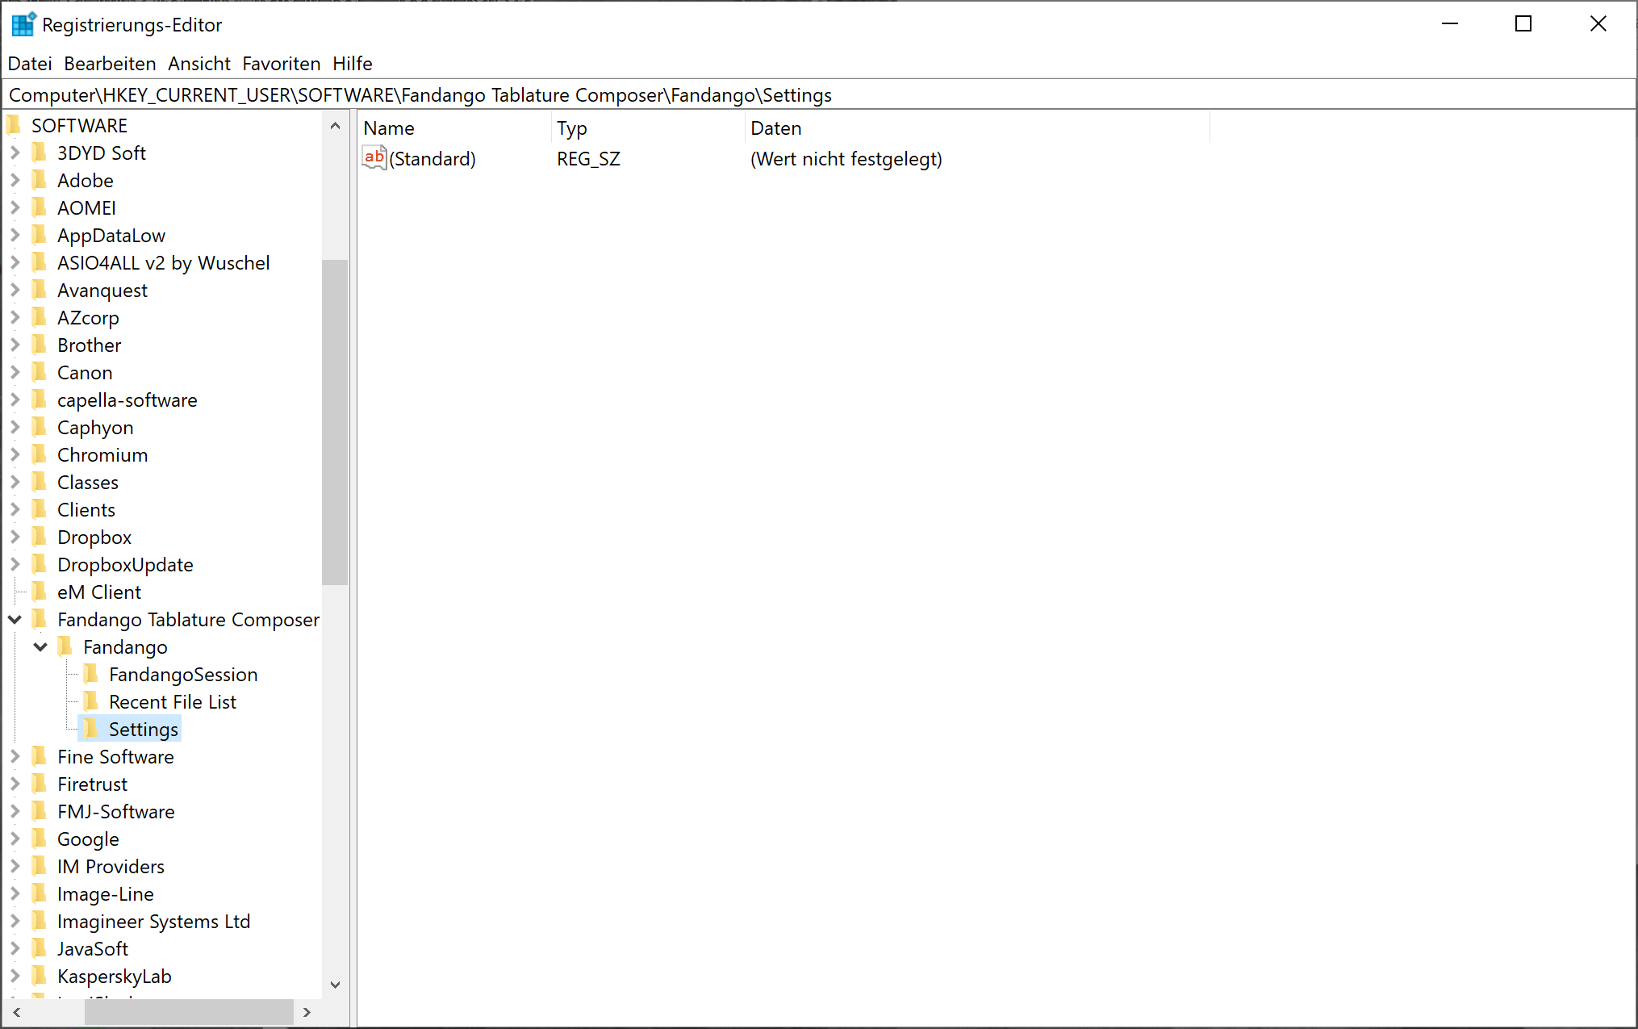Click the Recent File List folder icon
1638x1029 pixels.
tap(91, 701)
